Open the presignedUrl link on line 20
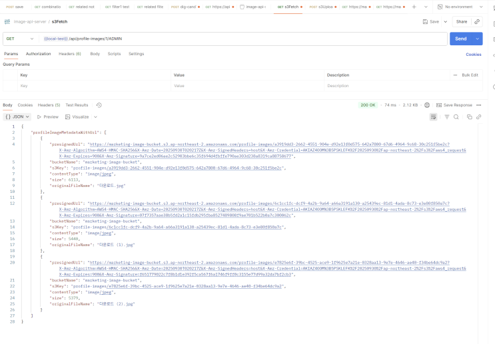Image resolution: width=495 pixels, height=344 pixels. point(262,268)
